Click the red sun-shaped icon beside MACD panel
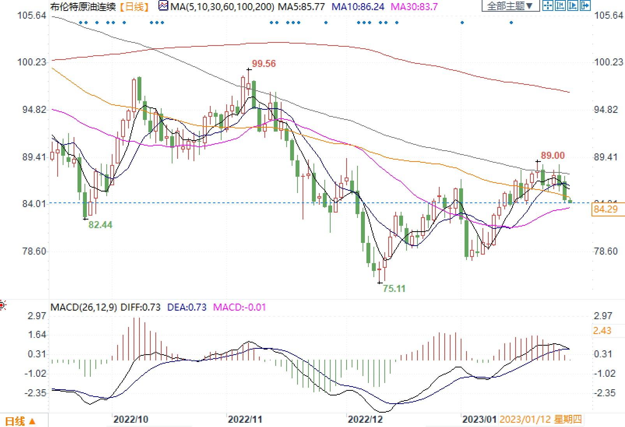The height and width of the screenshot is (427, 625). pos(3,306)
